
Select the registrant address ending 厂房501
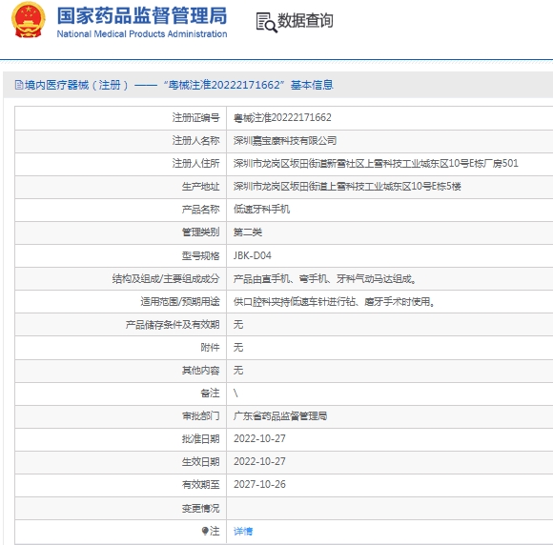click(376, 164)
